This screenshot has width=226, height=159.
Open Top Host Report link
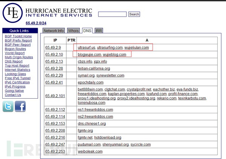(17, 66)
